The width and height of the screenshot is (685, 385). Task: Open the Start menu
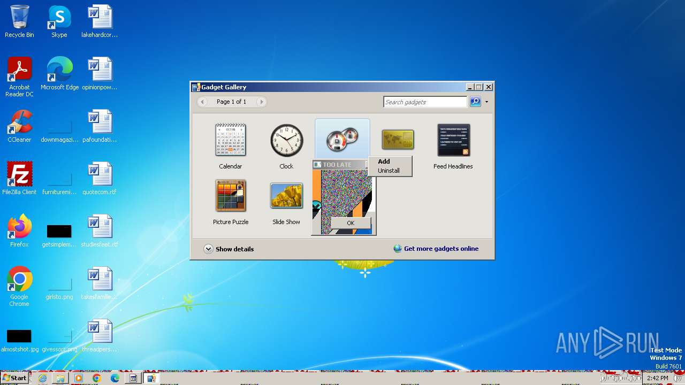pyautogui.click(x=14, y=378)
